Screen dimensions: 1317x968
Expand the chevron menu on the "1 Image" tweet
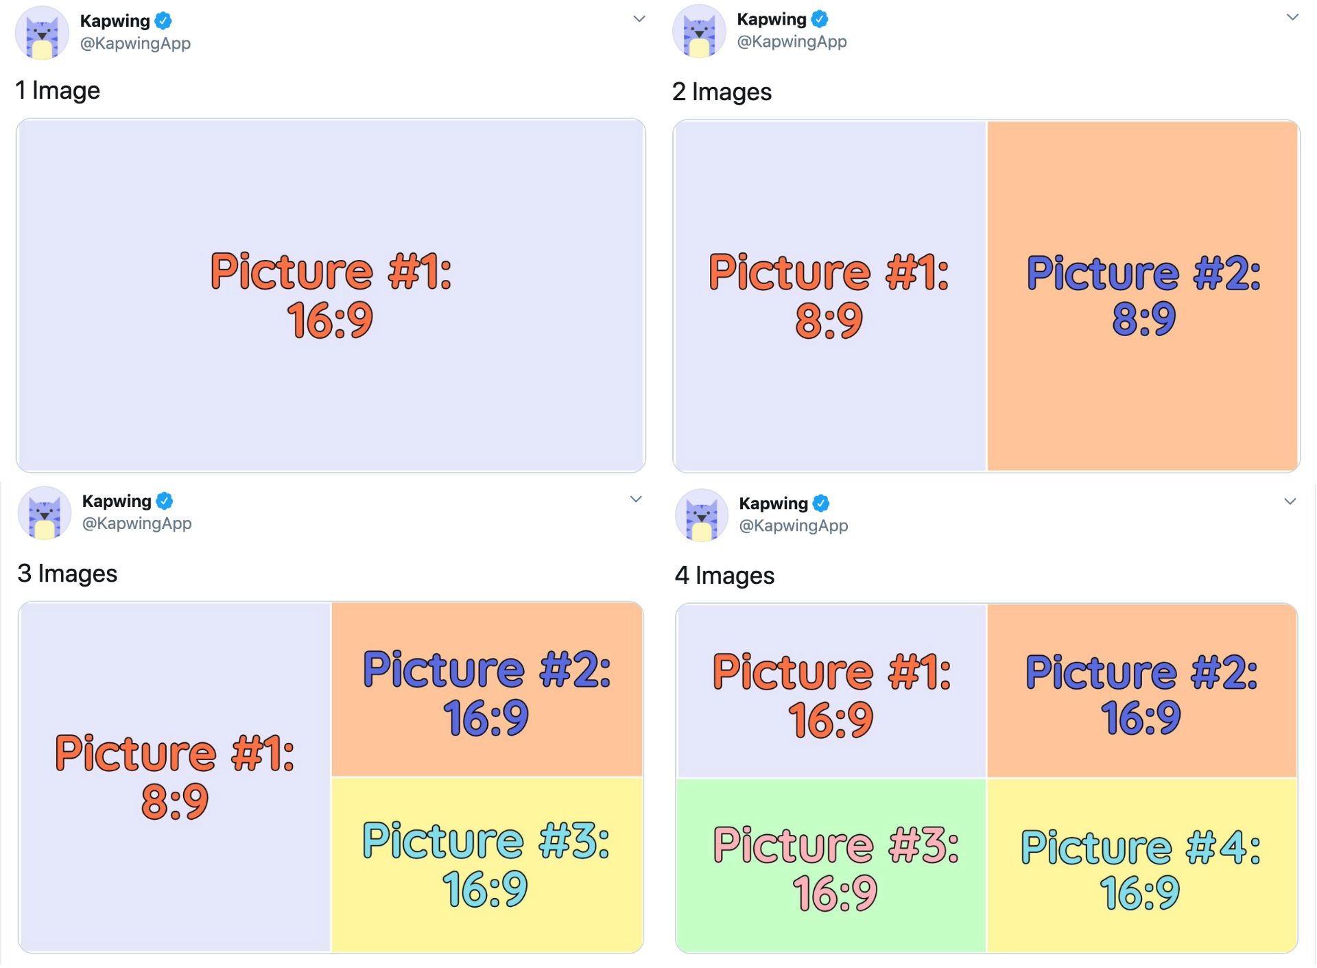coord(639,19)
